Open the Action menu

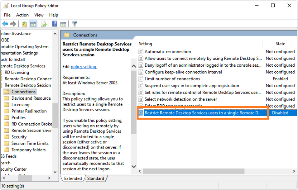(22, 15)
